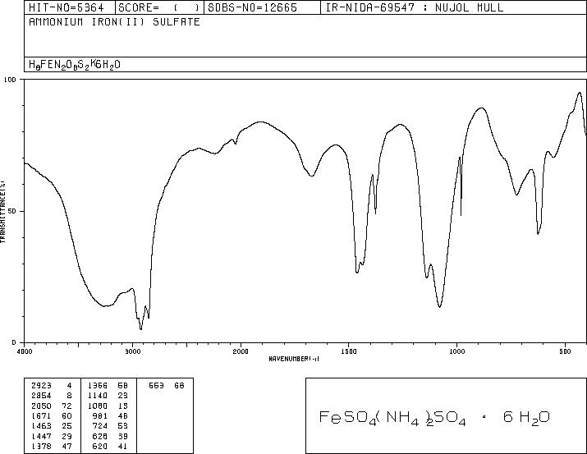Click the sulfate absorption minimum near 1080
The width and height of the screenshot is (587, 454).
(439, 306)
